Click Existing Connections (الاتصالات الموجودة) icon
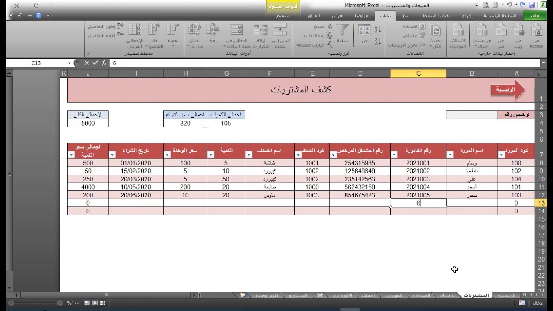Viewport: 553px width, 311px height. click(458, 36)
